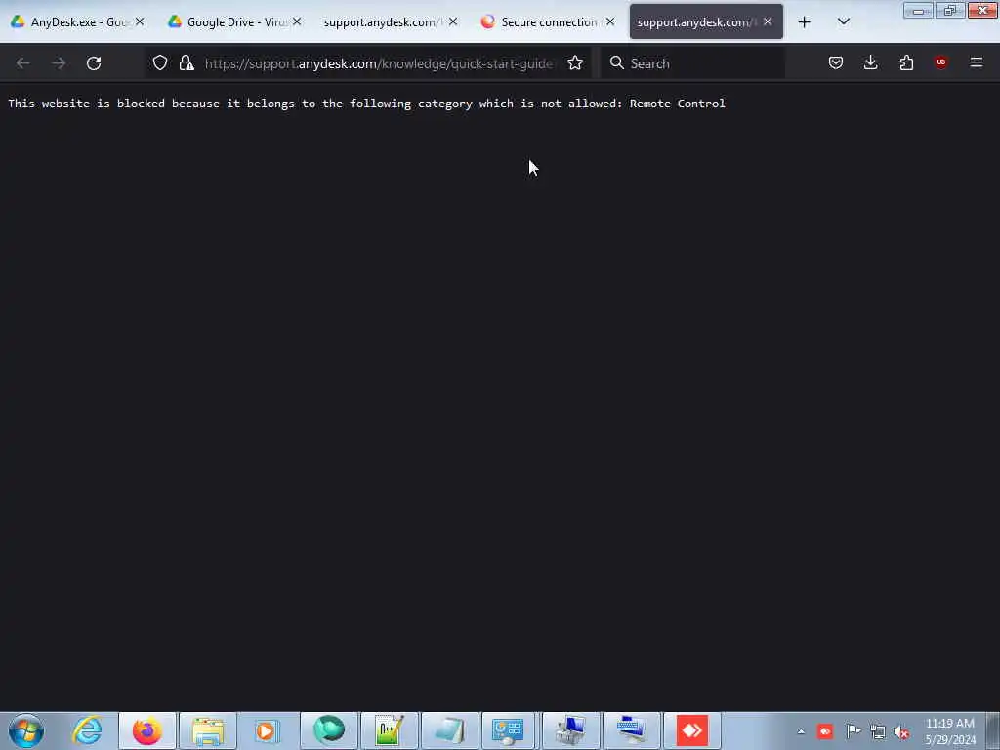Screen dimensions: 1000x750
Task: Switch to Secure connection tab
Action: click(x=549, y=22)
